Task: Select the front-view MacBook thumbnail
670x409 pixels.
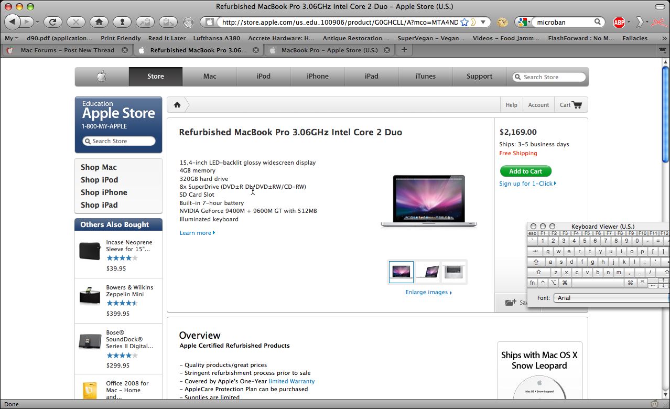Action: (x=401, y=272)
